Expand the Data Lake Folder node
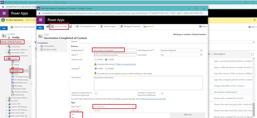This screenshot has width=257, height=118. pyautogui.click(x=6, y=113)
